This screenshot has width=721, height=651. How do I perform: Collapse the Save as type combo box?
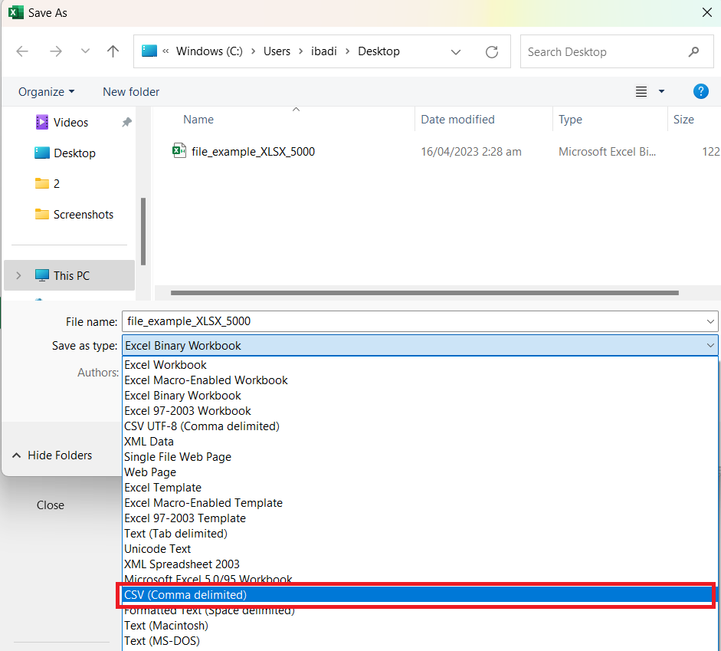710,346
